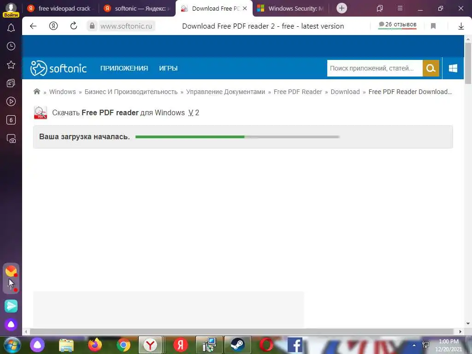Open video play icon in sidebar

(x=11, y=101)
